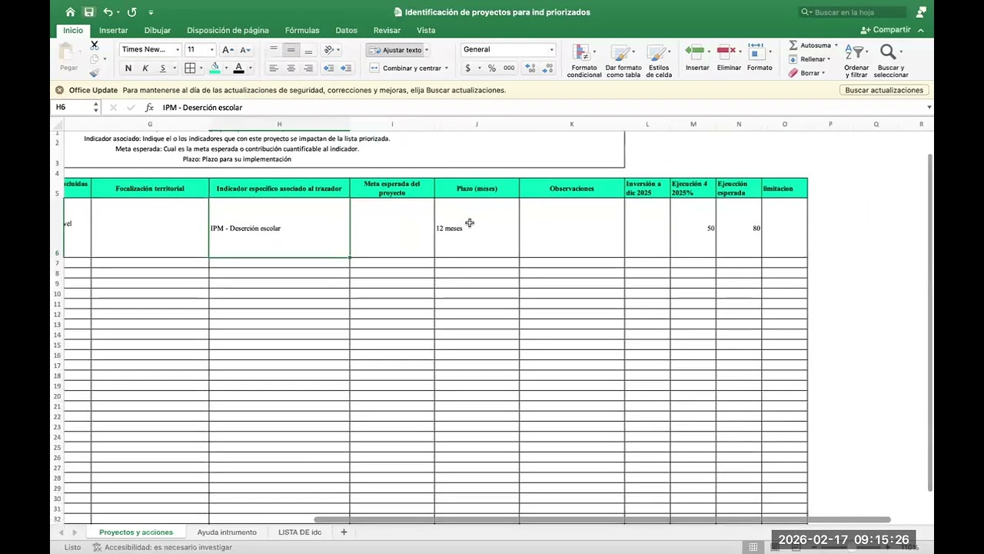Viewport: 984px width, 554px height.
Task: Copy format with the paintbrush icon
Action: 95,73
